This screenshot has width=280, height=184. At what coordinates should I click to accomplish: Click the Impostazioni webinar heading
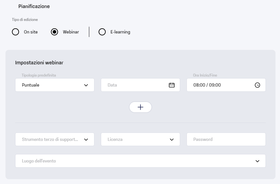39,63
